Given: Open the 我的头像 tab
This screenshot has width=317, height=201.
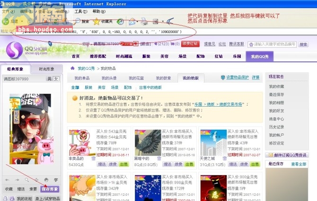Looking at the screenshot, I should click(x=109, y=78).
